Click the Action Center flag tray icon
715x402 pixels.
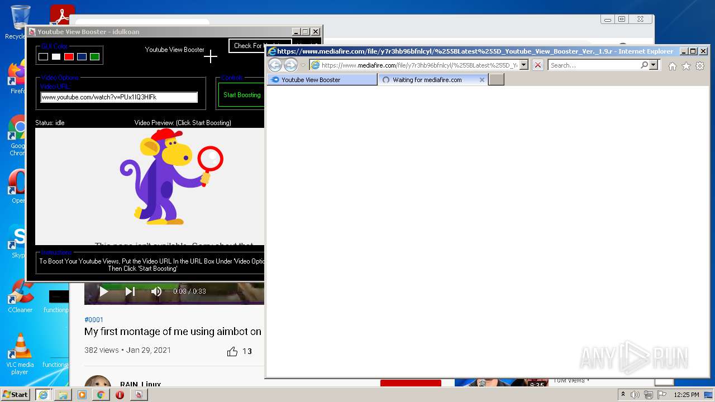pos(662,395)
